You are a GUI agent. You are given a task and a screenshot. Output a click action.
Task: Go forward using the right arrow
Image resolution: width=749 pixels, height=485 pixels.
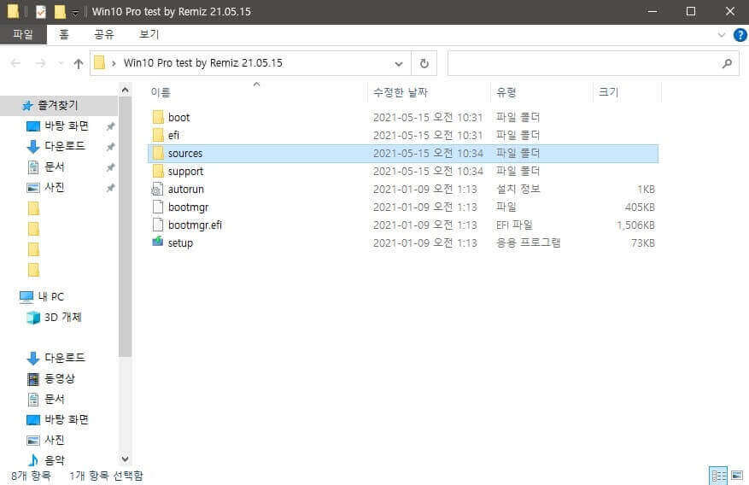coord(41,63)
